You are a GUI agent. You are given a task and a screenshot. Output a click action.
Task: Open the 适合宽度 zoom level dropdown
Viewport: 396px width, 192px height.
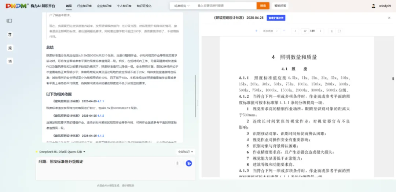tap(269, 31)
